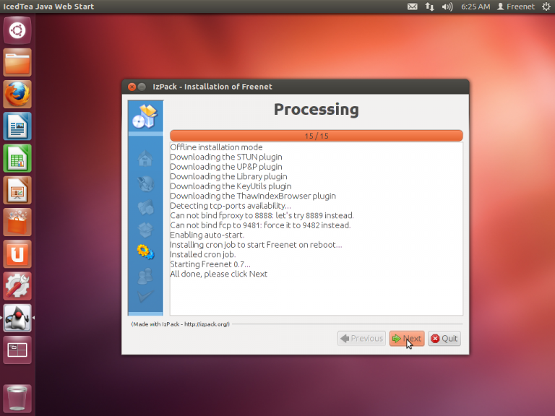This screenshot has height=416, width=555.
Task: Open Ubuntu One launcher icon
Action: [x=17, y=253]
